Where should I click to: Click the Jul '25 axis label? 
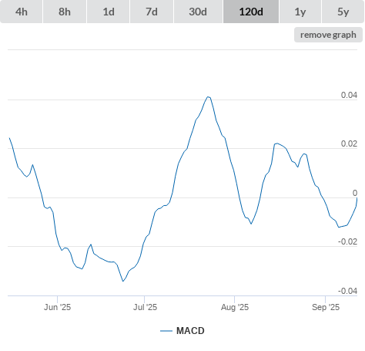145,307
